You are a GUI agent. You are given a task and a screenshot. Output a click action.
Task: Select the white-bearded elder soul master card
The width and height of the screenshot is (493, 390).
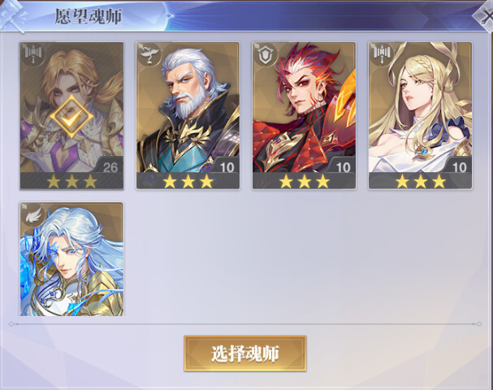pyautogui.click(x=188, y=115)
